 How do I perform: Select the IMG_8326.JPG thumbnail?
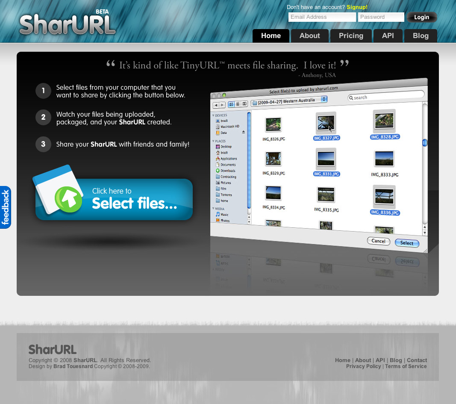coord(274,124)
